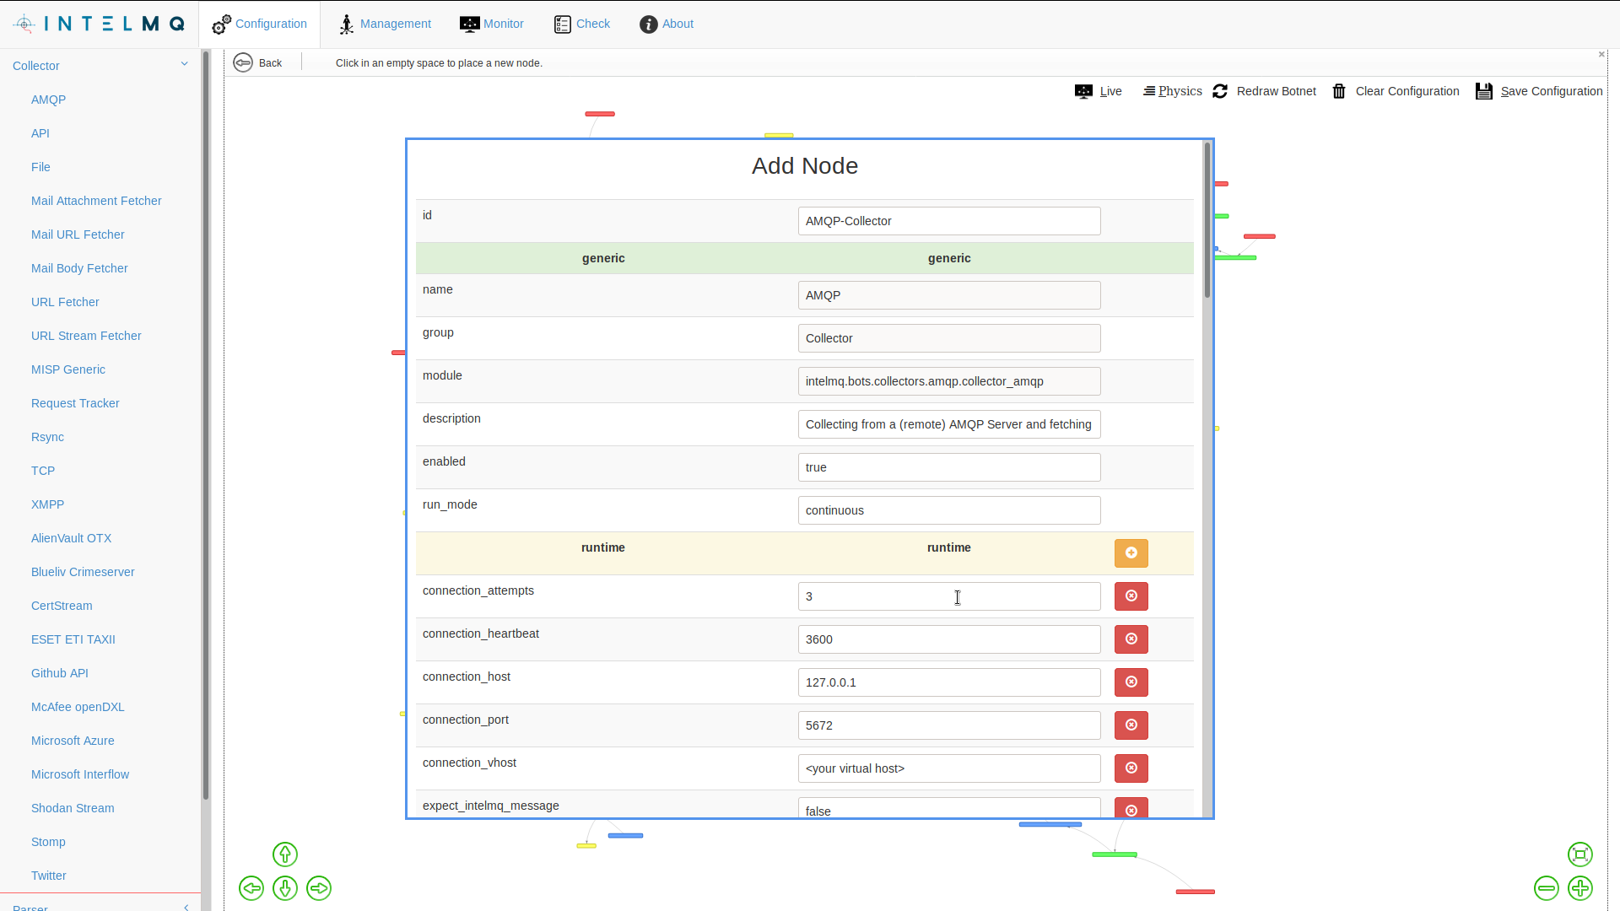Viewport: 1620px width, 911px height.
Task: Go to the Check tab
Action: 582,24
